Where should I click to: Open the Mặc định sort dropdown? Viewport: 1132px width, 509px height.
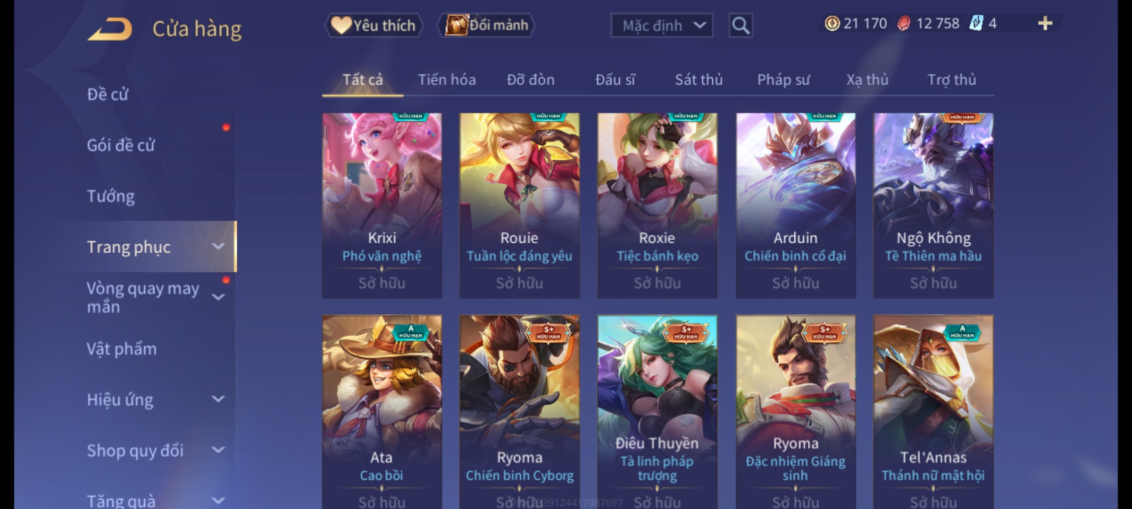(x=661, y=25)
